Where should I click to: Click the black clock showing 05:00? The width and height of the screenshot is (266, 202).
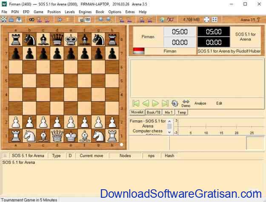click(x=214, y=31)
